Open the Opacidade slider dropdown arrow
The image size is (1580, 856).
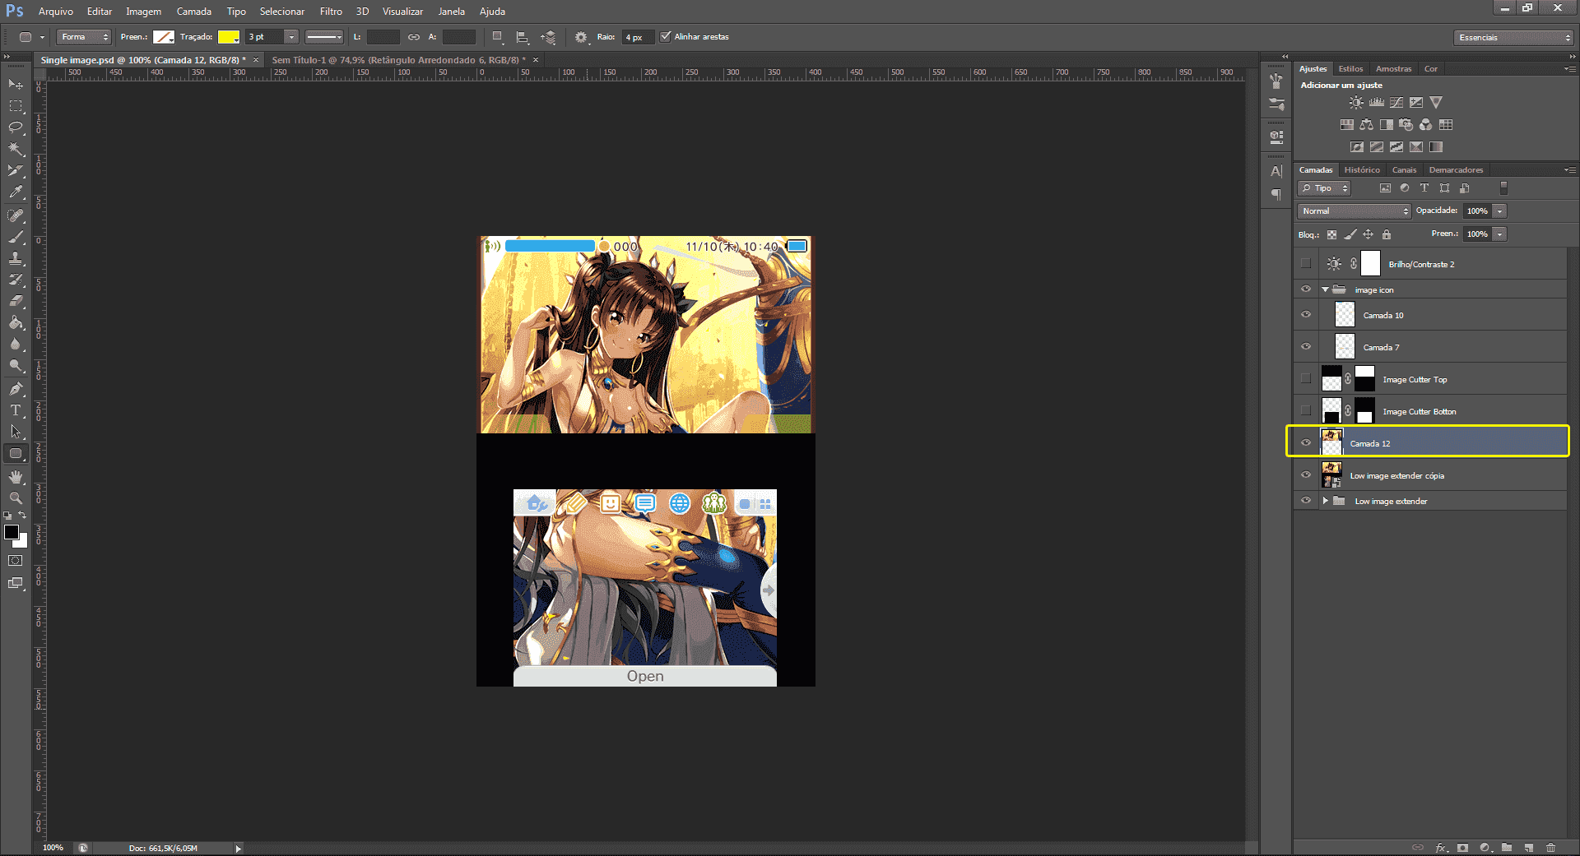tap(1500, 211)
